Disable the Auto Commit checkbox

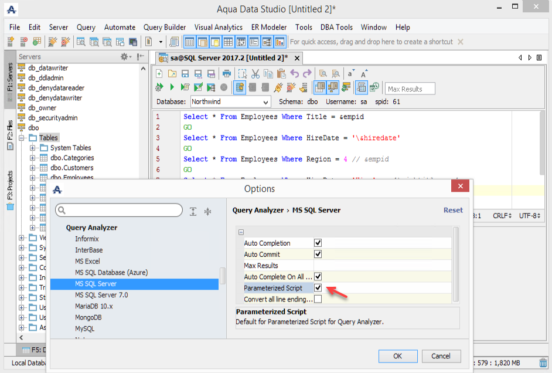click(x=318, y=255)
